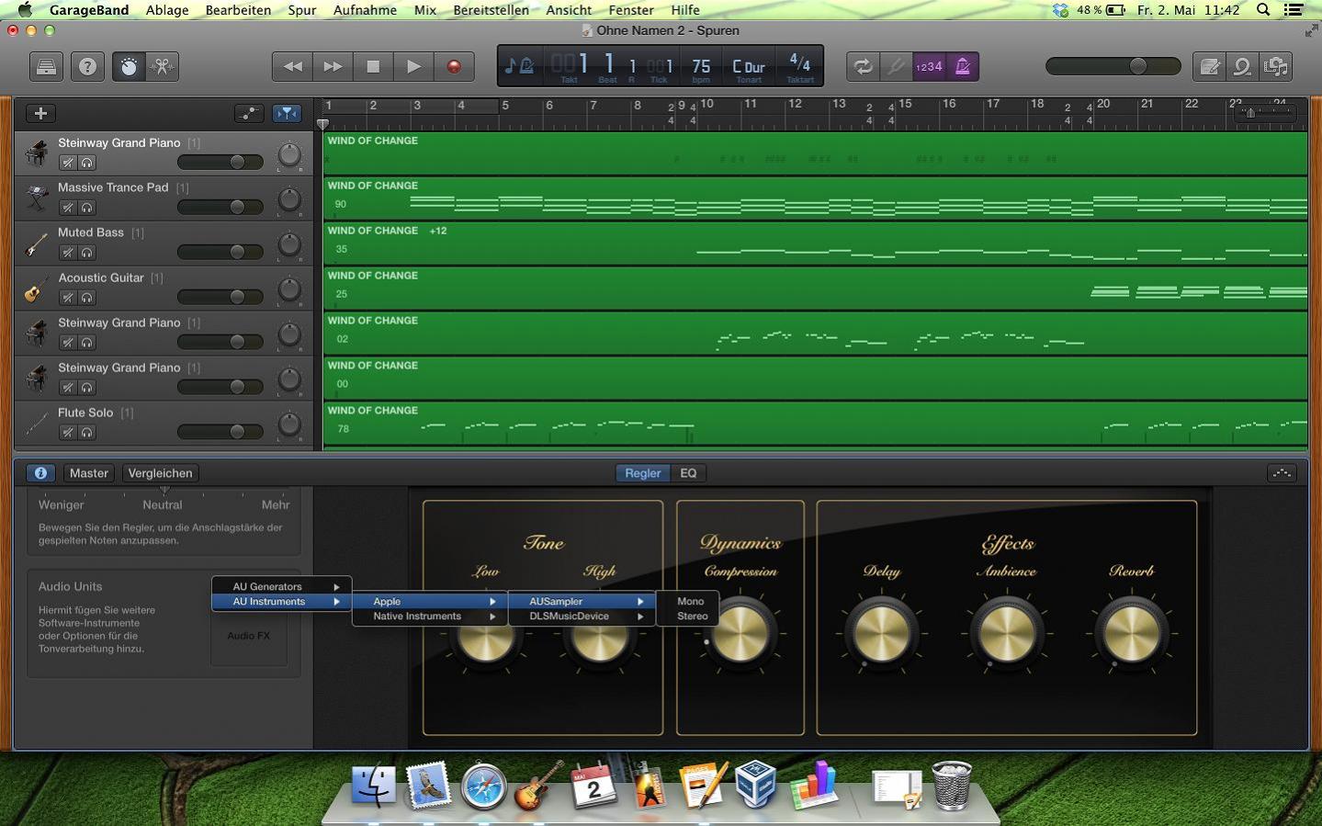Screen dimensions: 1322x826
Task: Expand the Native Instruments submenu
Action: tap(432, 617)
